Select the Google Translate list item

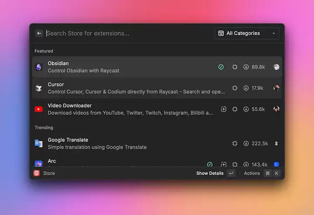tap(131, 143)
